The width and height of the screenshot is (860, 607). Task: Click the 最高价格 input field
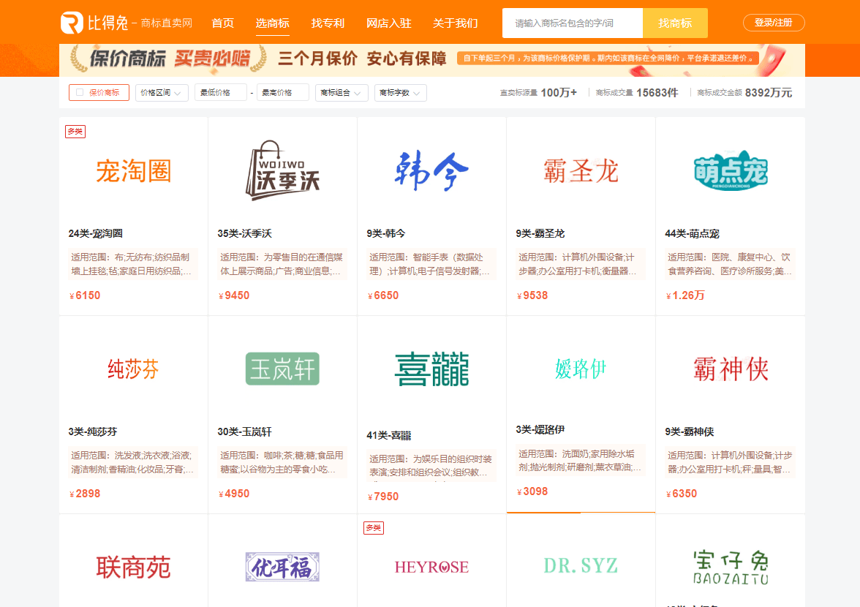tap(282, 93)
